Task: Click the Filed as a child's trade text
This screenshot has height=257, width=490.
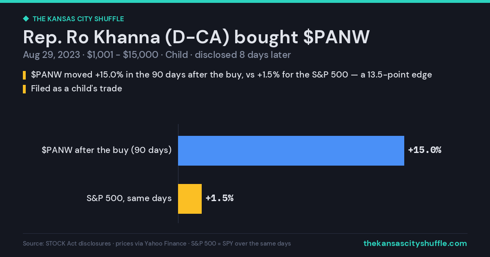Action: click(x=76, y=89)
